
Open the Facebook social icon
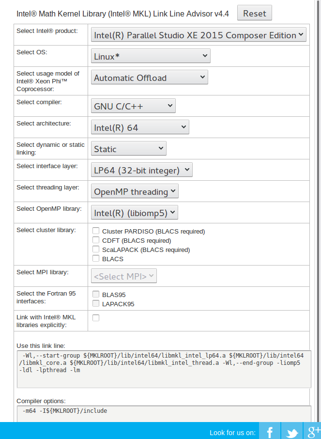coord(270,431)
